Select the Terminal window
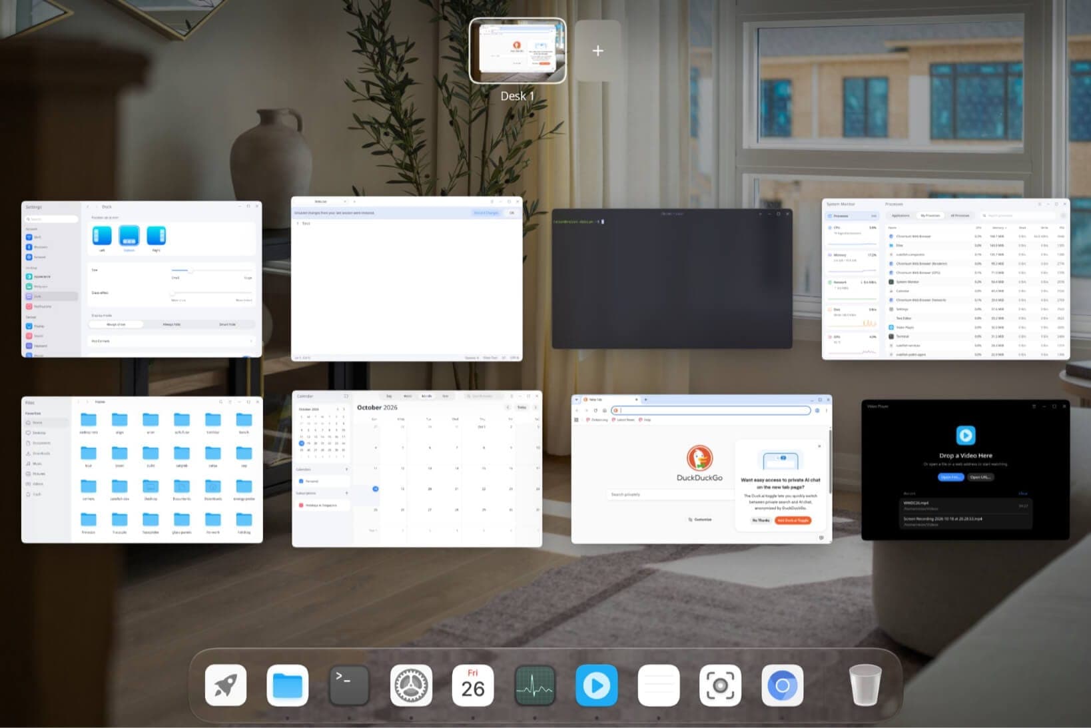This screenshot has height=728, width=1091. pos(672,278)
